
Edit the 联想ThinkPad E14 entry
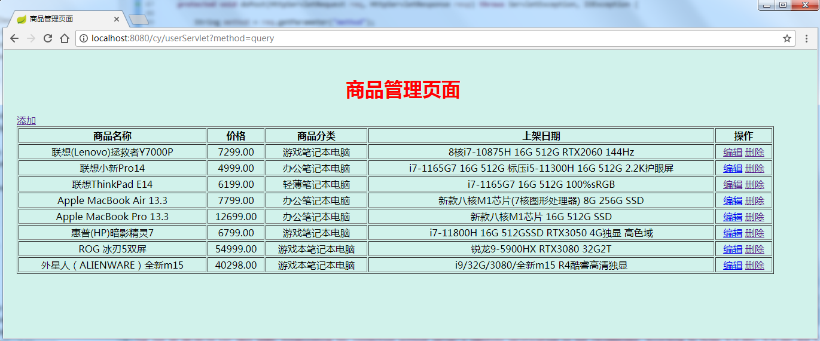pos(733,184)
